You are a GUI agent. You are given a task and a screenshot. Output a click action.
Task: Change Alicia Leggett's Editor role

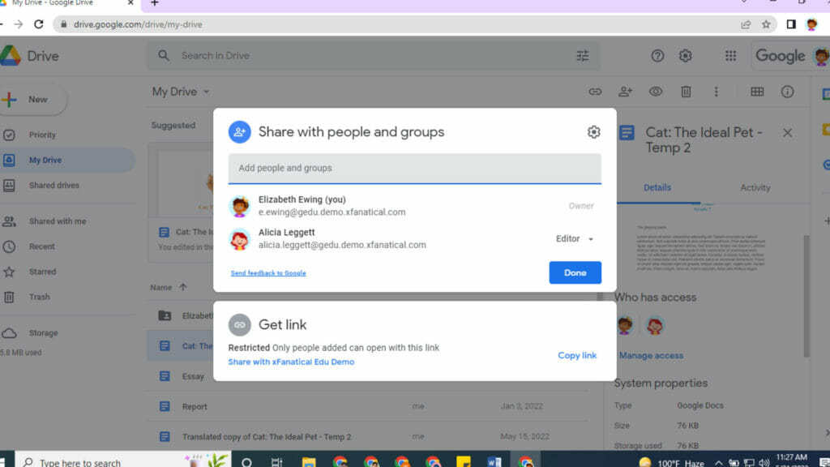click(x=574, y=238)
